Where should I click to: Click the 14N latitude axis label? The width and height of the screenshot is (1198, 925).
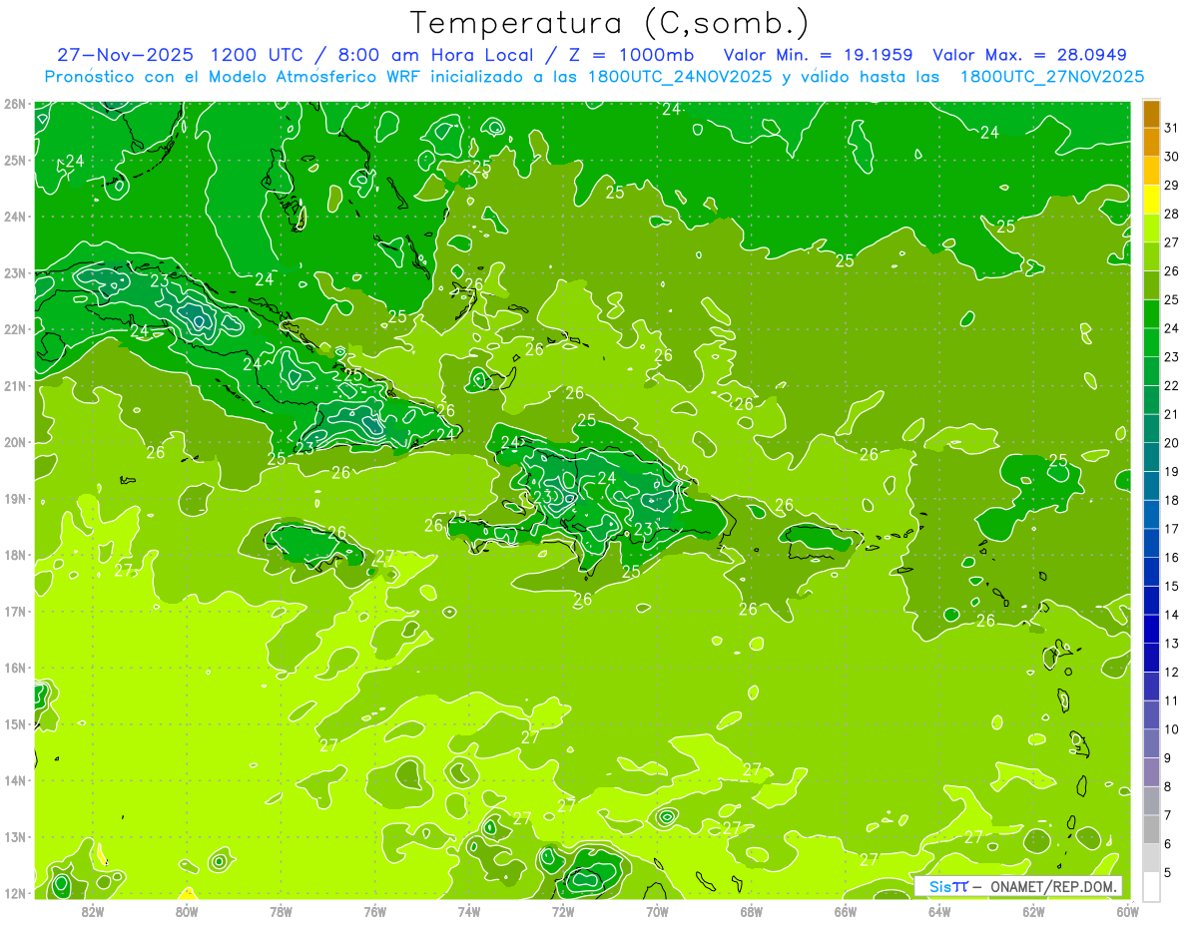(x=15, y=780)
